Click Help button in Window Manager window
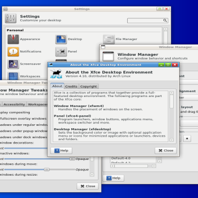Screen dimensions: 198x198 click(x=113, y=178)
